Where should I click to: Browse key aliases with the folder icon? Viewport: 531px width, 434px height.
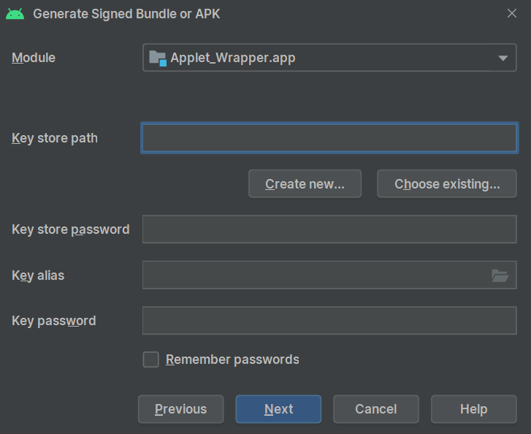coord(500,275)
